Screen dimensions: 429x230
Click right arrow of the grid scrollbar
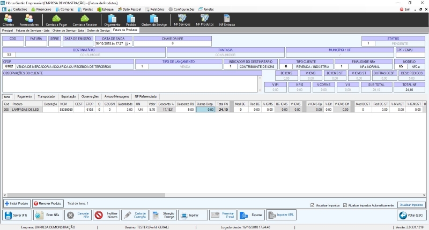coord(424,195)
